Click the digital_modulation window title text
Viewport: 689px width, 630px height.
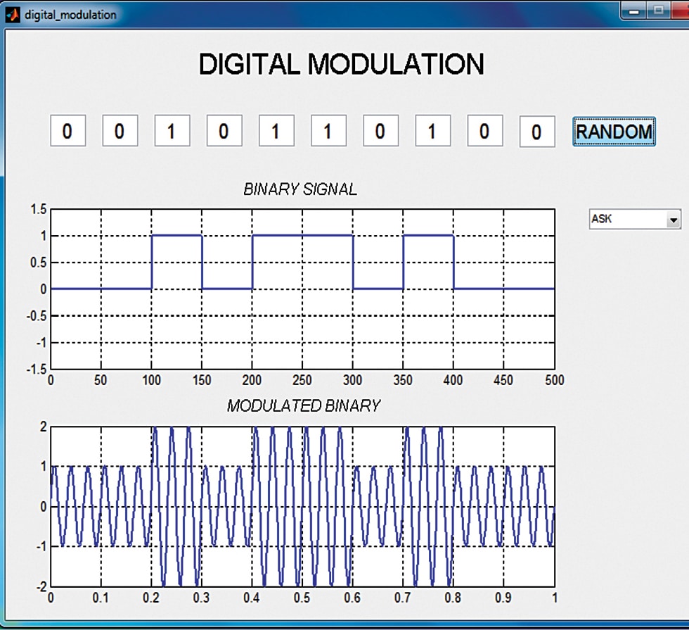click(x=70, y=15)
